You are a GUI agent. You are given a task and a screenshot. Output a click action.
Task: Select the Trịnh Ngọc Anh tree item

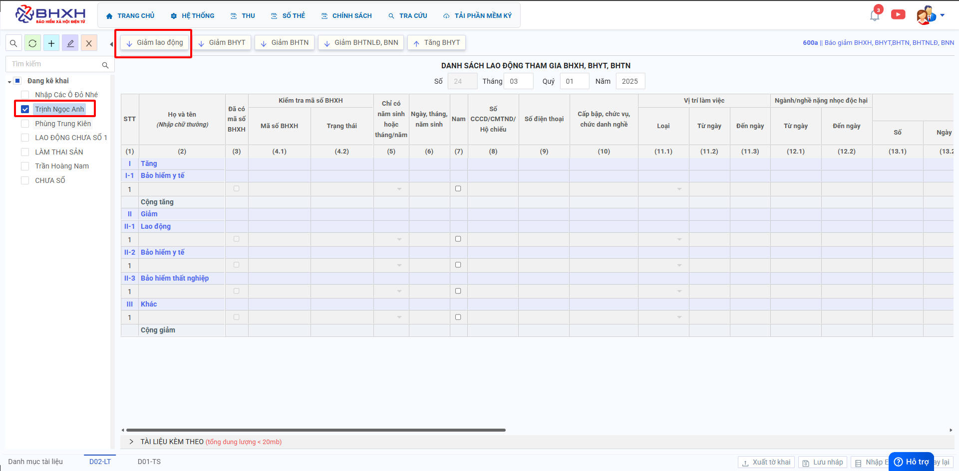click(x=59, y=109)
